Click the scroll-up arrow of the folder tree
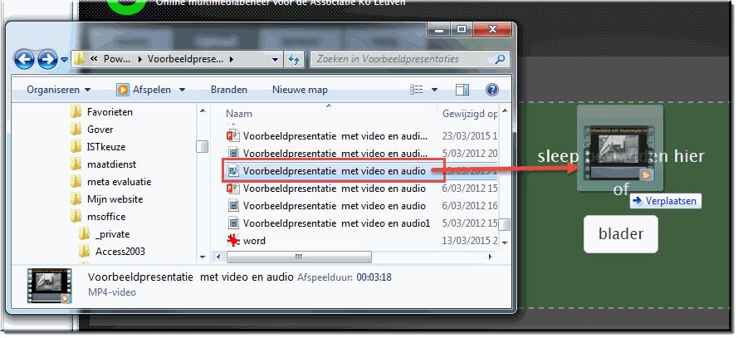 click(x=203, y=111)
